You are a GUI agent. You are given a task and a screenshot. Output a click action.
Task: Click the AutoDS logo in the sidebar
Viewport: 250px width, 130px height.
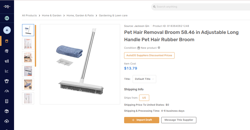pyautogui.click(x=7, y=7)
